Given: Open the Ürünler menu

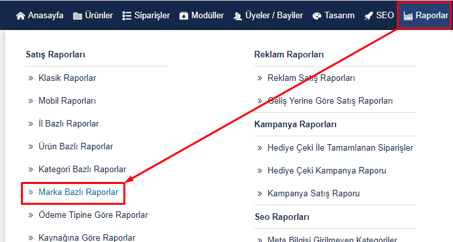Looking at the screenshot, I should click(x=93, y=16).
